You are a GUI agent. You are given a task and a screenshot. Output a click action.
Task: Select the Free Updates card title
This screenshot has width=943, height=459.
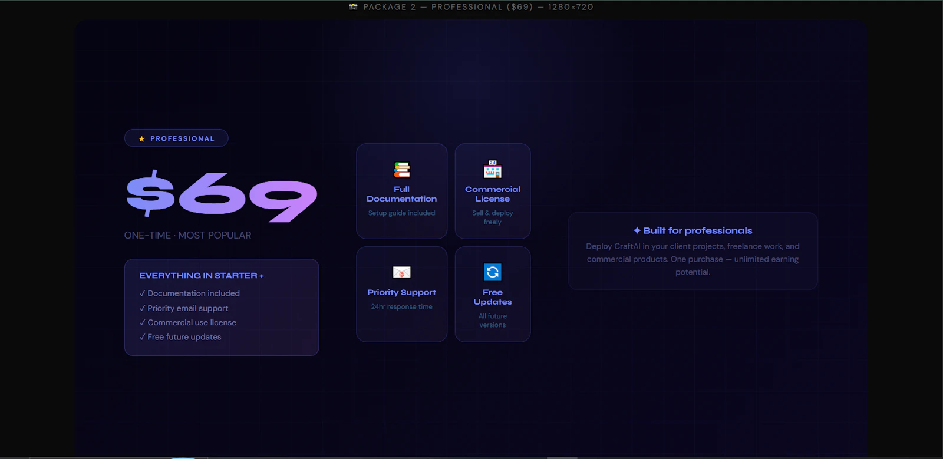[x=493, y=297]
